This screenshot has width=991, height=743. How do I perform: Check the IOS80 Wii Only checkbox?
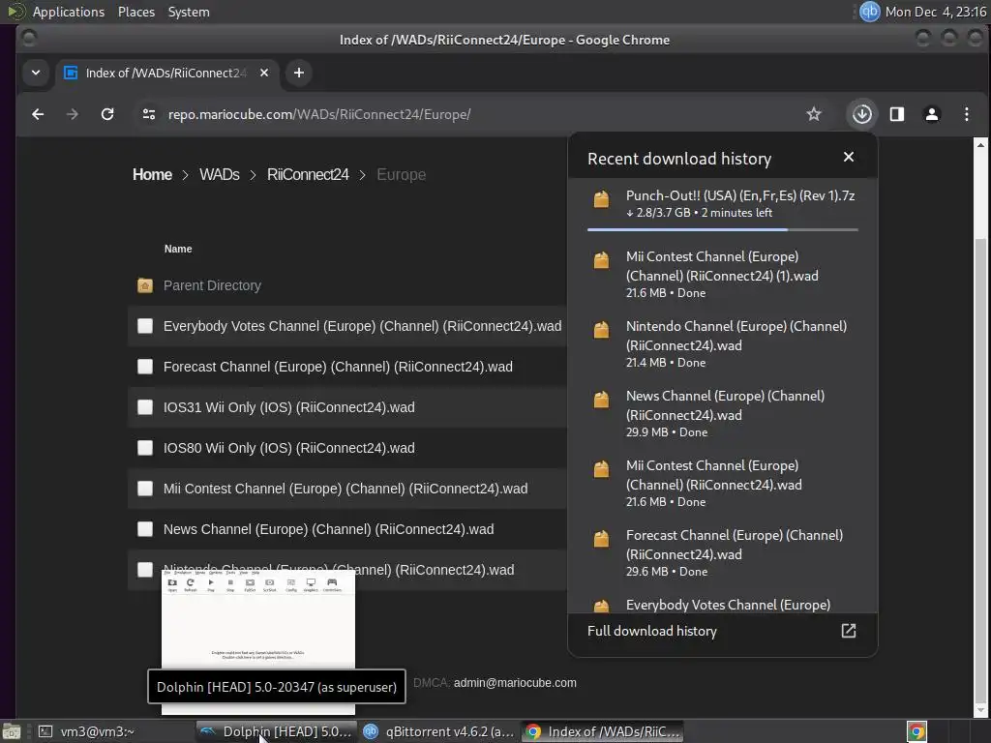145,448
